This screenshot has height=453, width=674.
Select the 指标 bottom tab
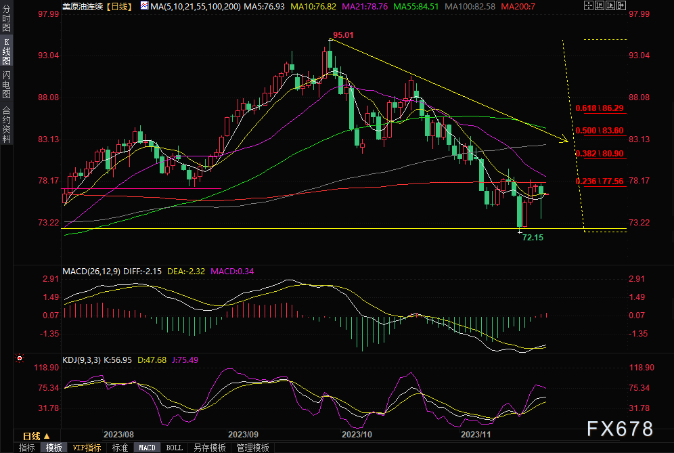click(x=26, y=448)
